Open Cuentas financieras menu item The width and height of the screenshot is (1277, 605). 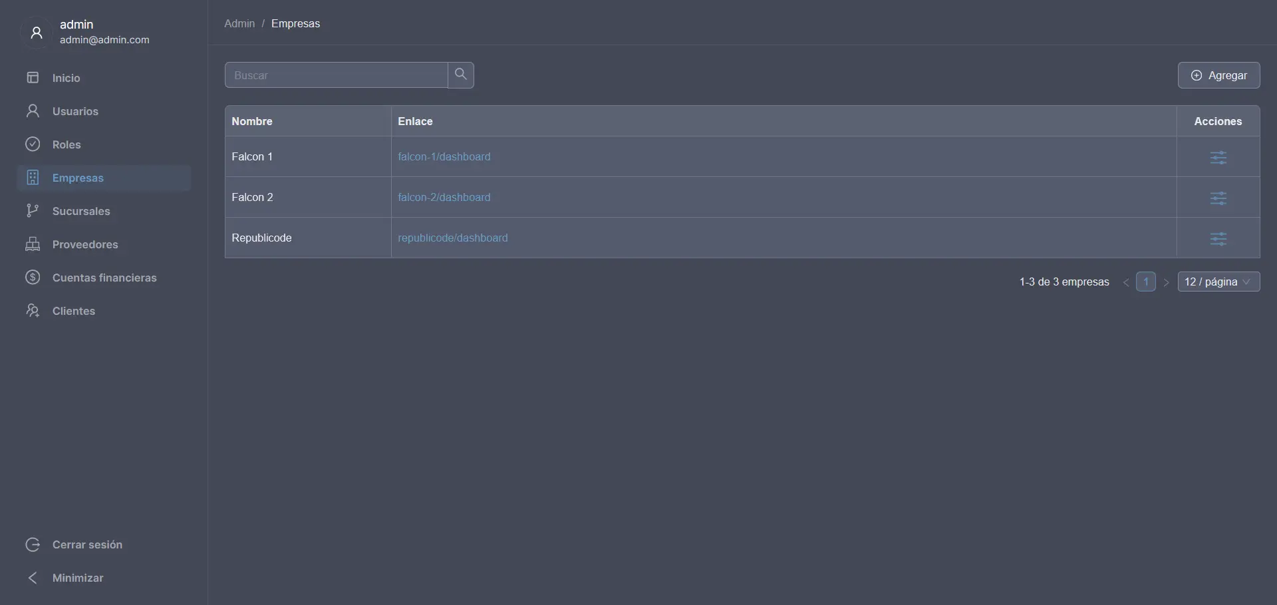tap(104, 278)
